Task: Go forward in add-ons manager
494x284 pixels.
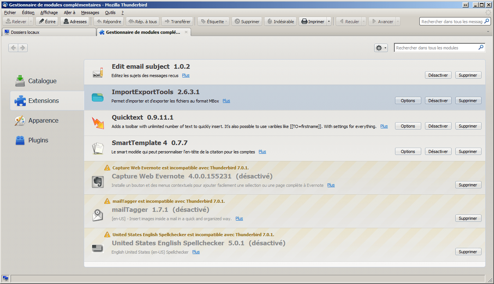Action: 23,48
